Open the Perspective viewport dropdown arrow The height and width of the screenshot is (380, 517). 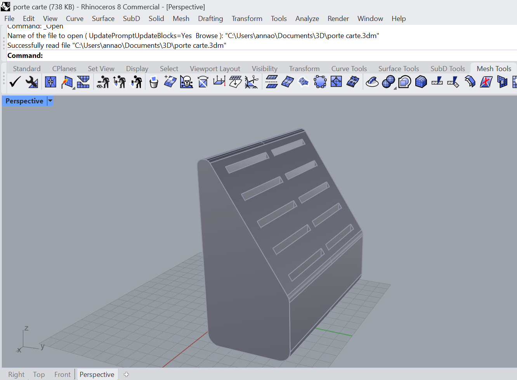[x=50, y=101]
